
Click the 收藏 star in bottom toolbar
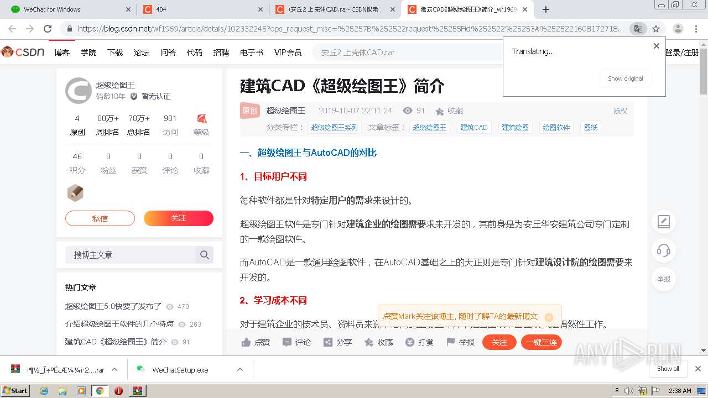click(x=369, y=342)
